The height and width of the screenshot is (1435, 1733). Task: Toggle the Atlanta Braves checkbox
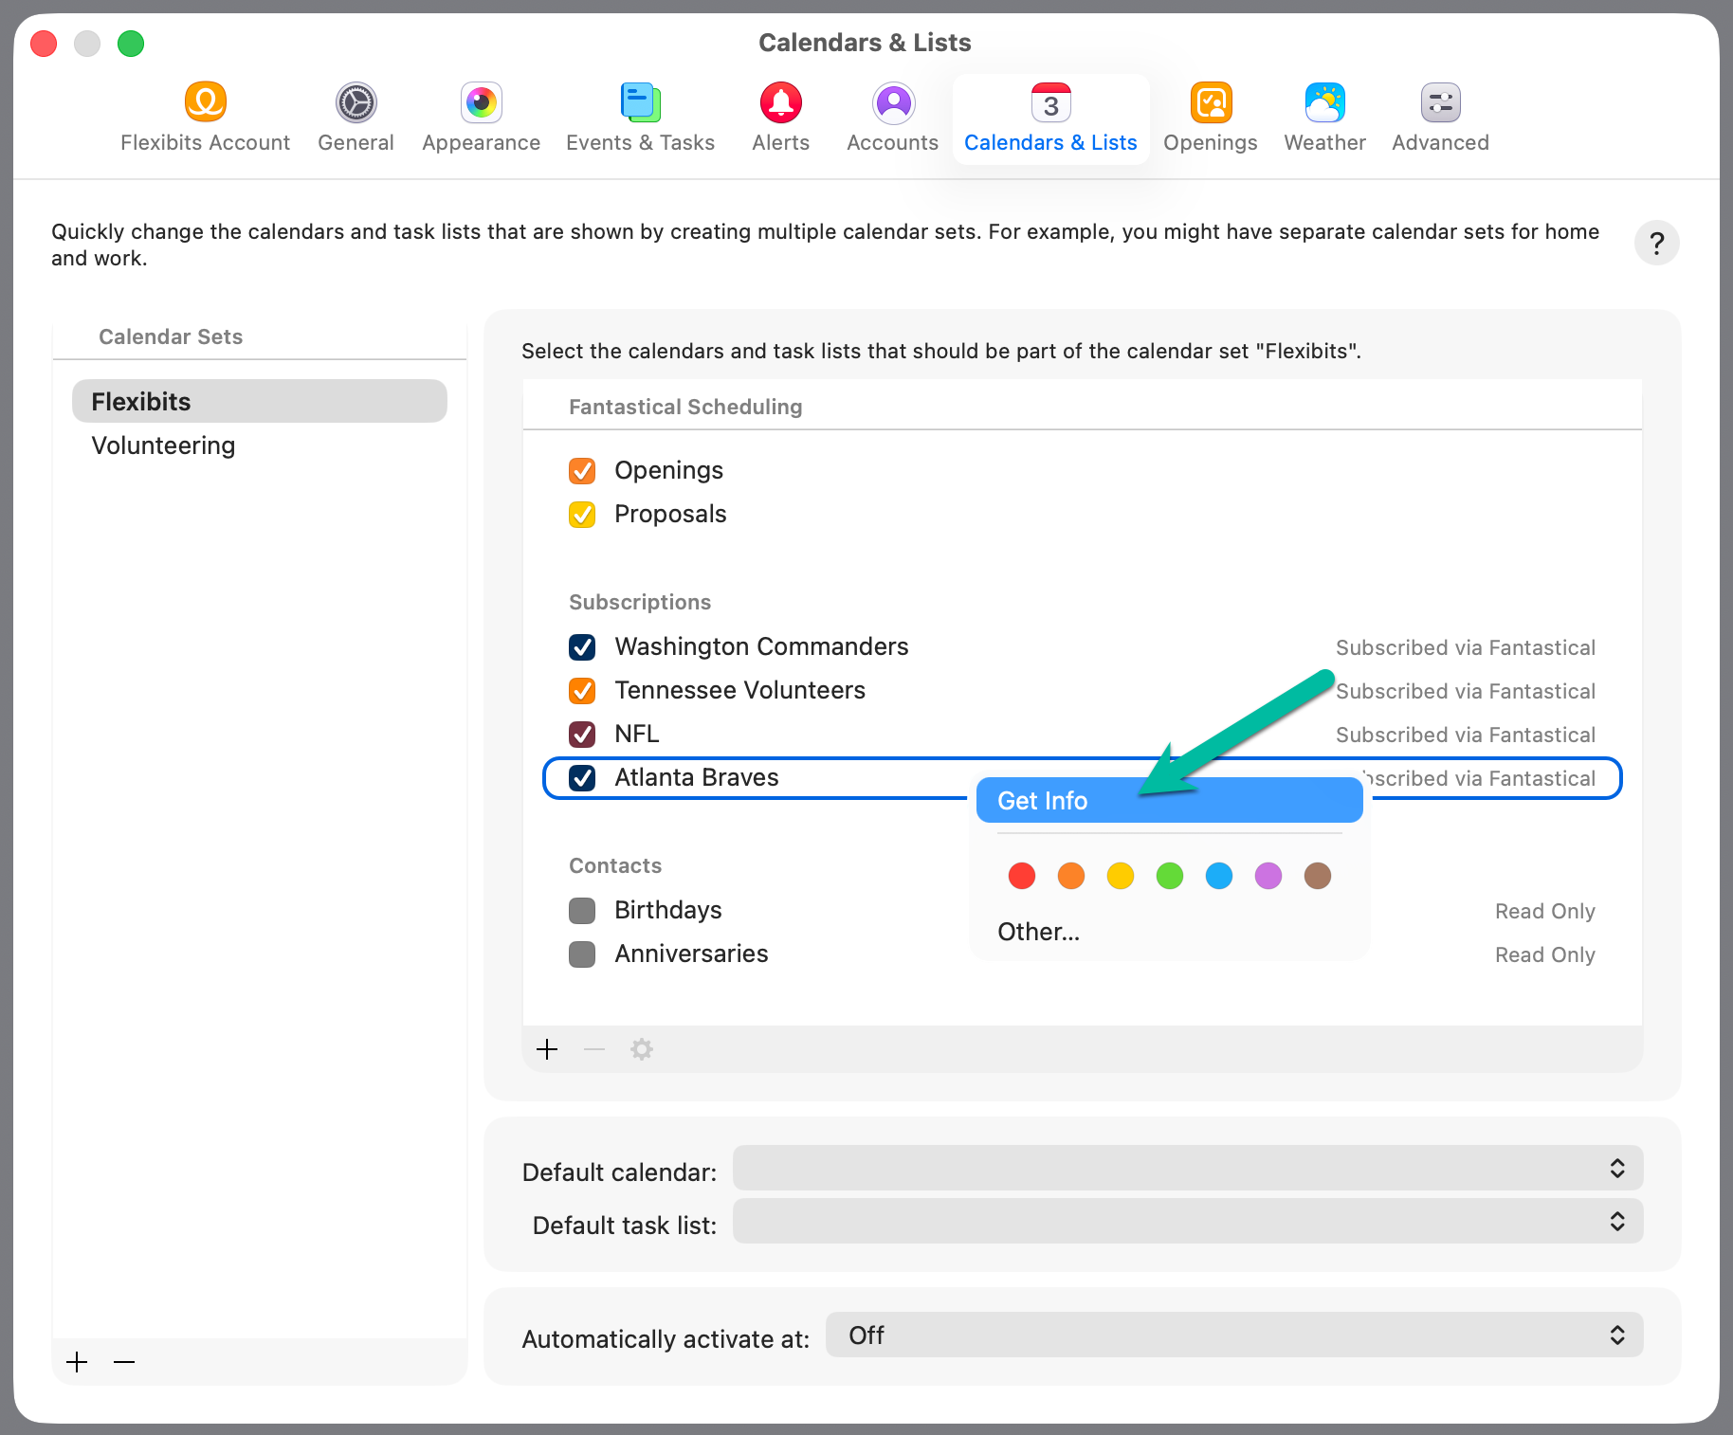click(x=582, y=778)
